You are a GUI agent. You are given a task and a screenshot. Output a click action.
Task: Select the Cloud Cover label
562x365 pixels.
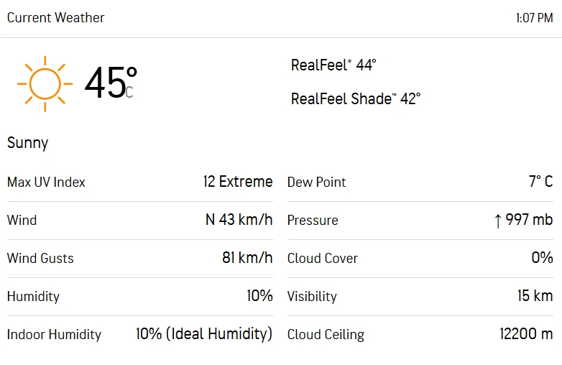pos(322,259)
